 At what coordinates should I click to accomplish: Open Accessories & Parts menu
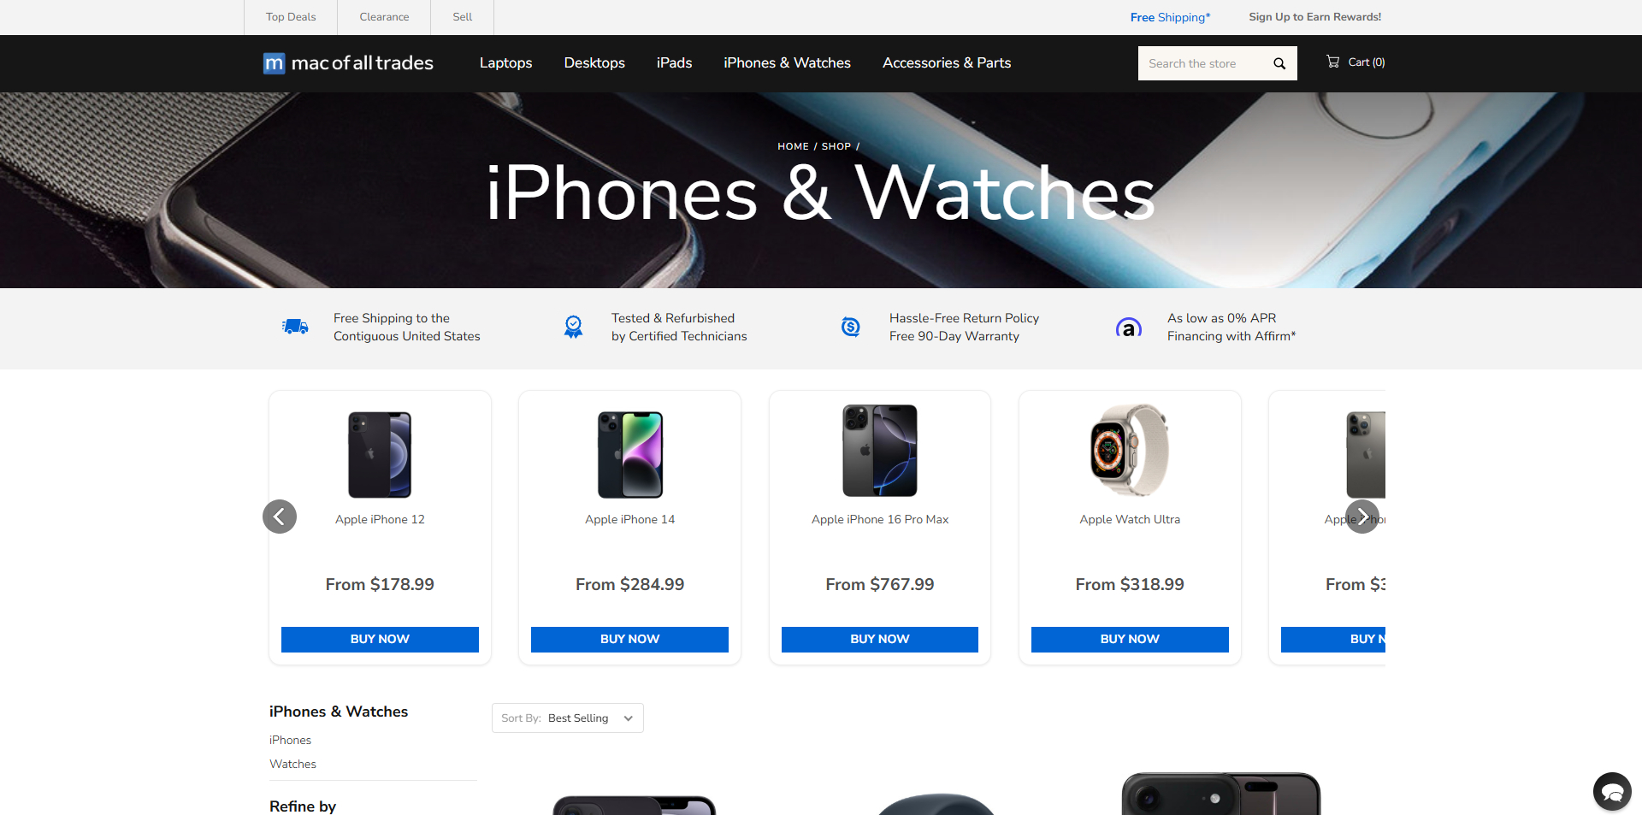pyautogui.click(x=947, y=63)
